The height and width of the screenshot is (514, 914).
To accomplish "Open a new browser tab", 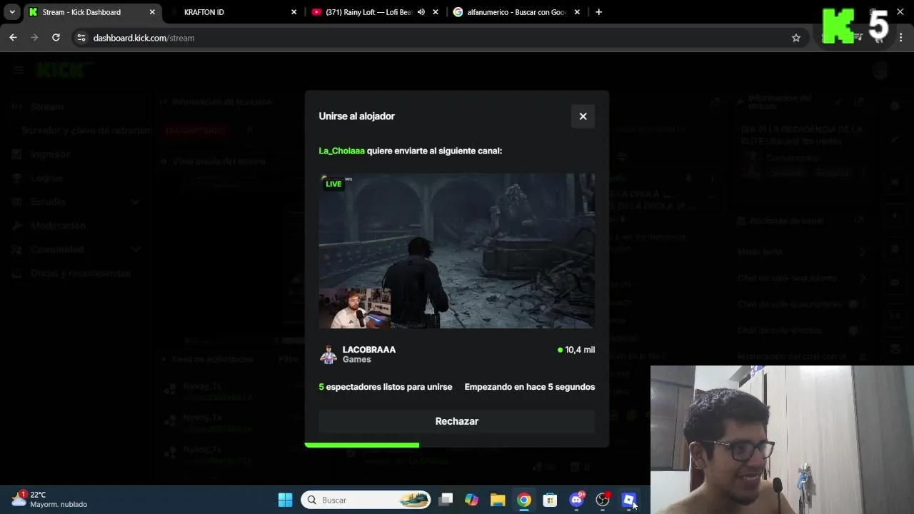I will click(x=598, y=12).
